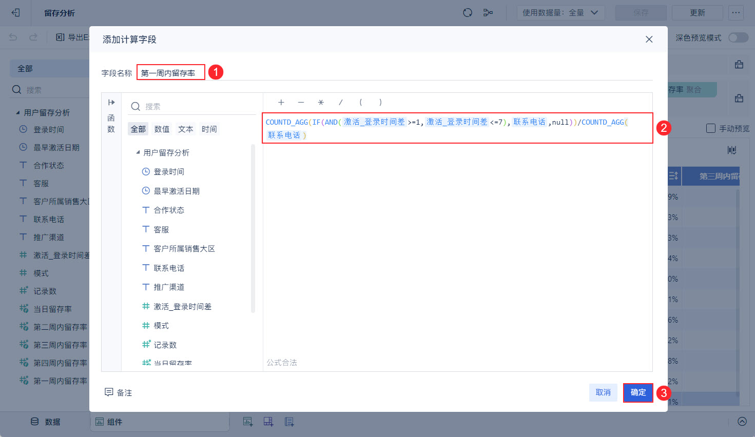This screenshot has width=755, height=437.
Task: Select 联系电话 in dialog field list
Action: 169,268
